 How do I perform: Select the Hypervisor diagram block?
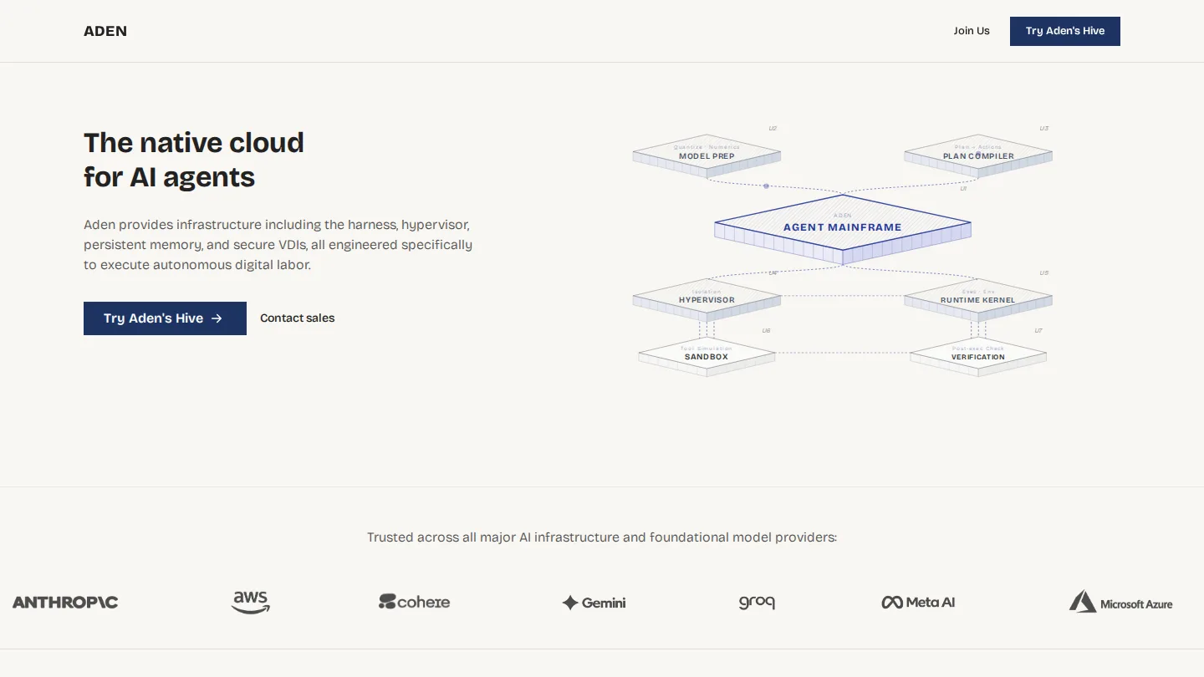[x=707, y=299]
